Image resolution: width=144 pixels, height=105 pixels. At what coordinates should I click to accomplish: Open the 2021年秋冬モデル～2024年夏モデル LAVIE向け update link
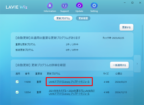72,92
